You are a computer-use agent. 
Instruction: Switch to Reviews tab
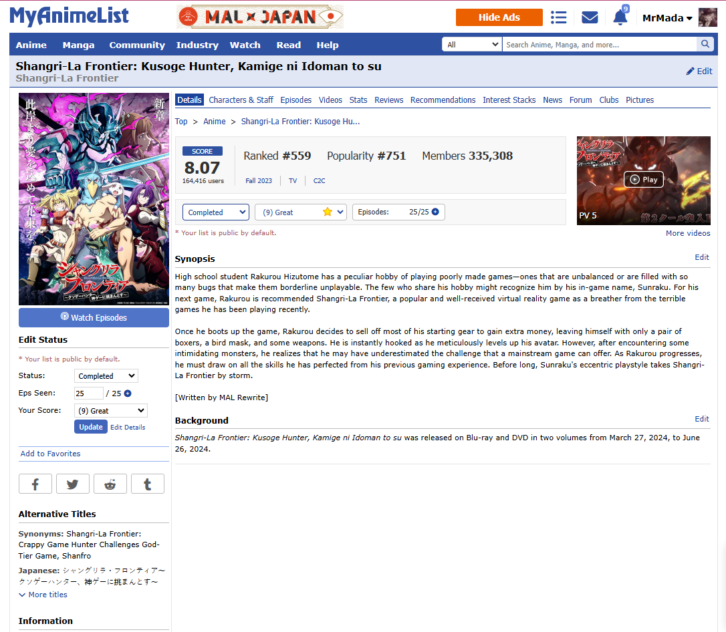(389, 100)
